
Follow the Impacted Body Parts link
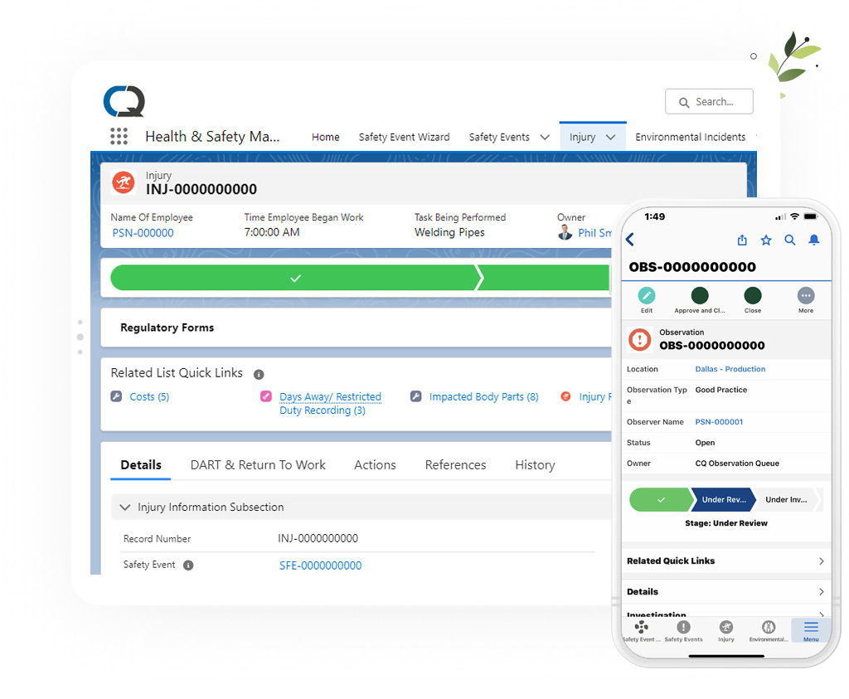coord(483,396)
